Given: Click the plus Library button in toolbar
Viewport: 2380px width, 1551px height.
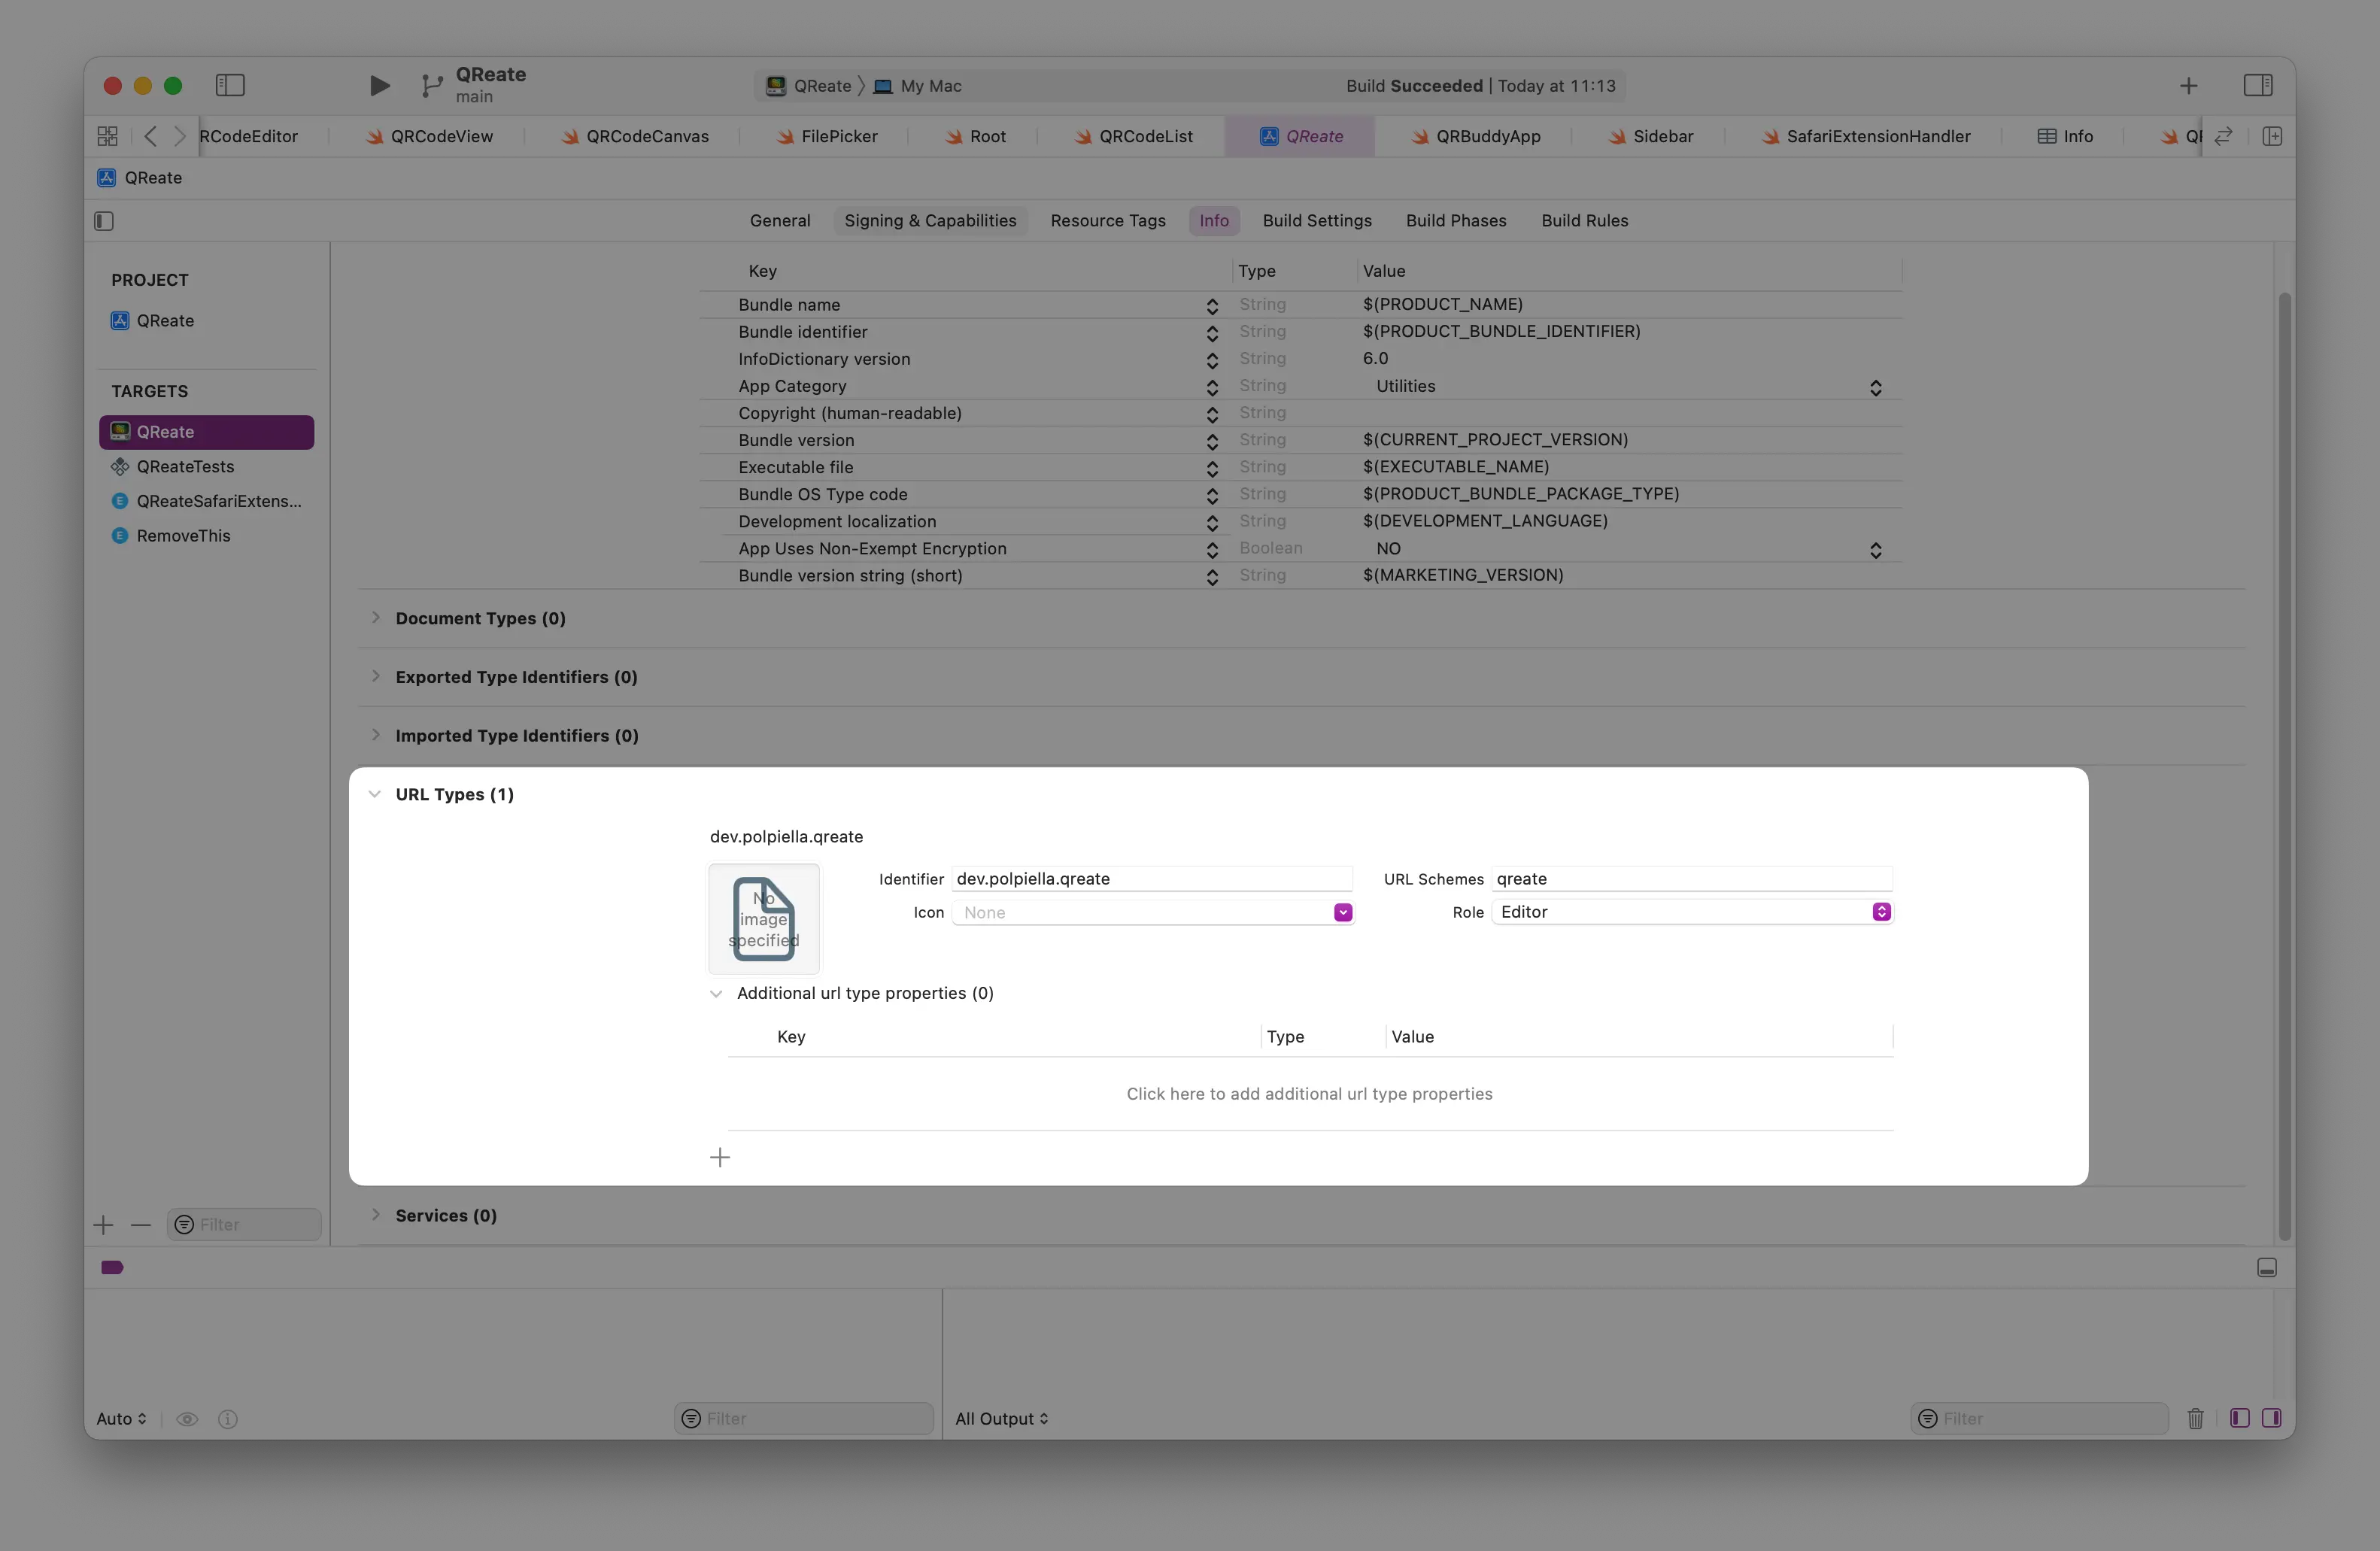Looking at the screenshot, I should [2188, 86].
